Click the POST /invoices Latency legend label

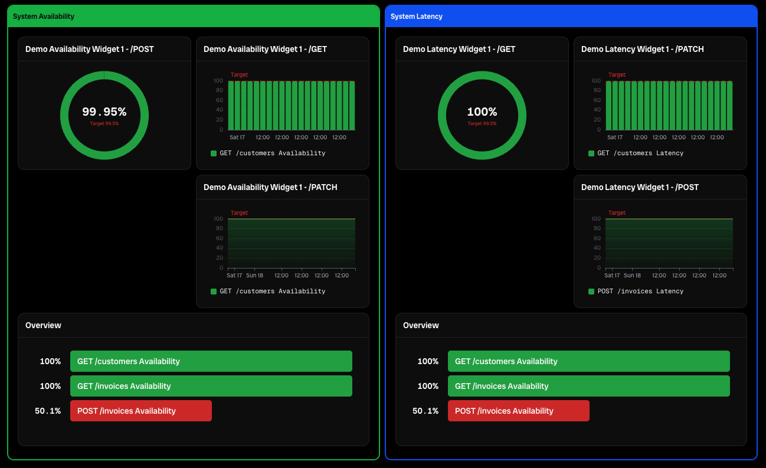click(x=640, y=292)
